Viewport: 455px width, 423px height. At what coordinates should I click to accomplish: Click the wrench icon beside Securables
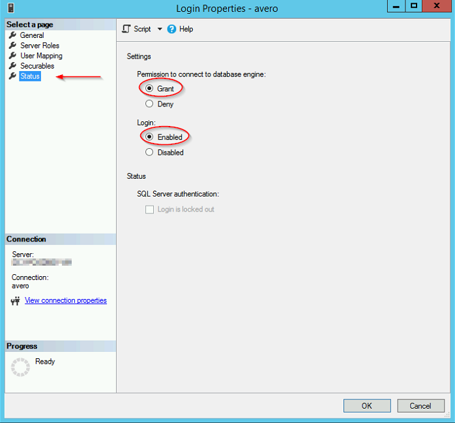pyautogui.click(x=12, y=66)
